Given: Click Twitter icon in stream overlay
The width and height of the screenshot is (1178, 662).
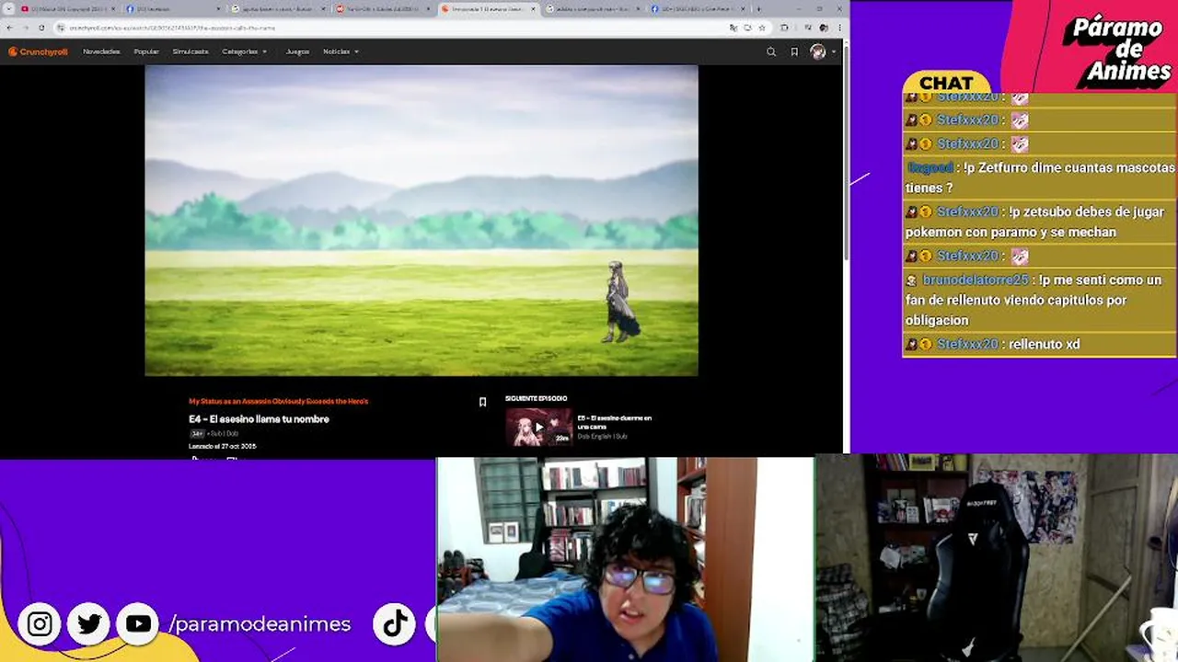Looking at the screenshot, I should tap(89, 624).
